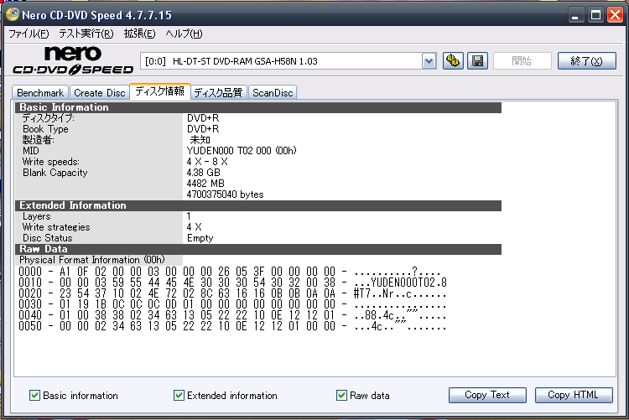Click the ディスクタイプ label
This screenshot has height=420, width=629.
(x=48, y=118)
